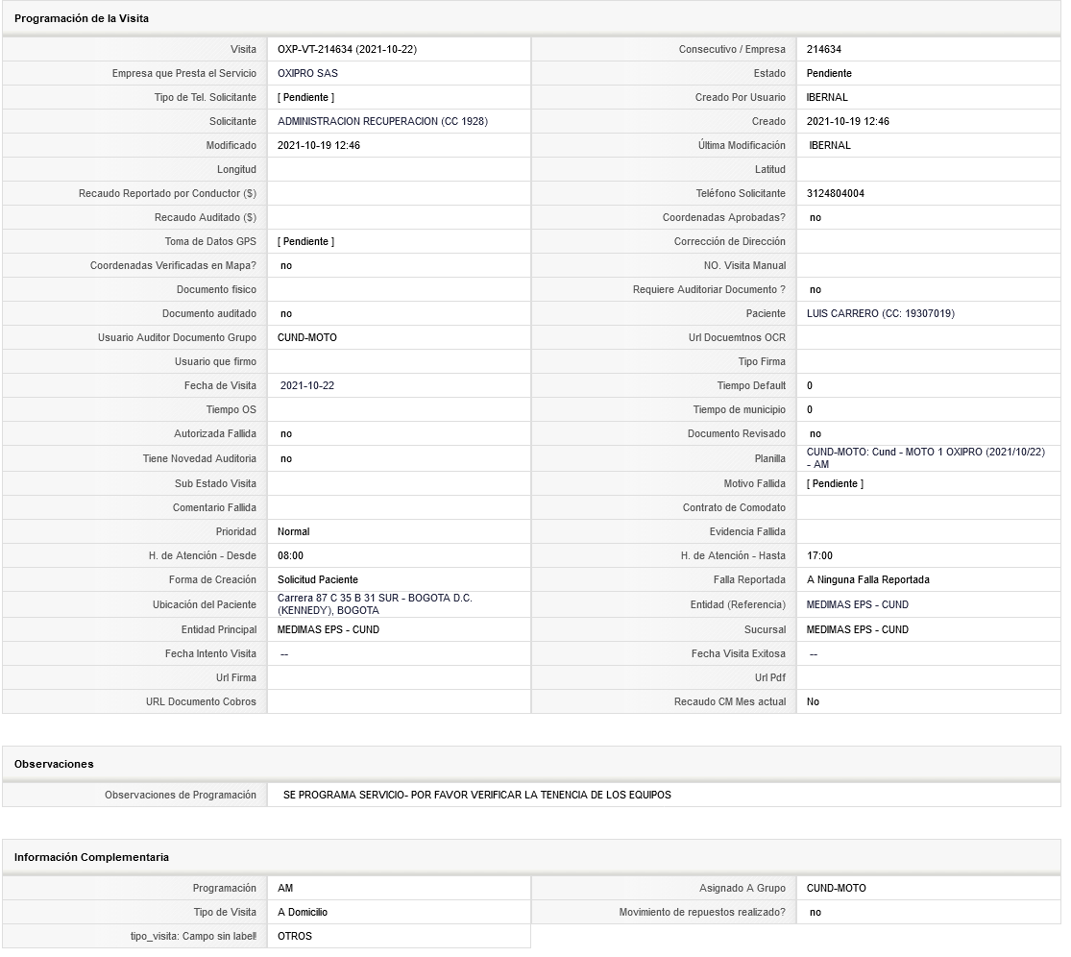This screenshot has width=1071, height=957.
Task: Select the Toma de Datos GPS [ Pendiente ] value
Action: [306, 241]
